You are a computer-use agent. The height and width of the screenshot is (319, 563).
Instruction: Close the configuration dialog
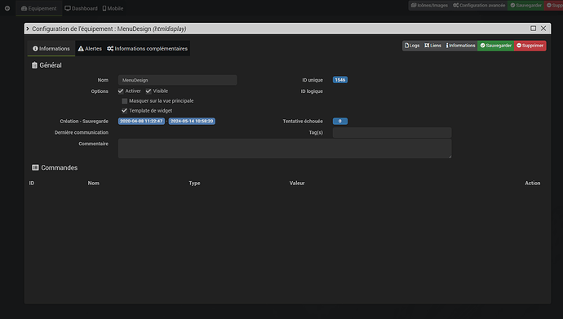pyautogui.click(x=543, y=29)
